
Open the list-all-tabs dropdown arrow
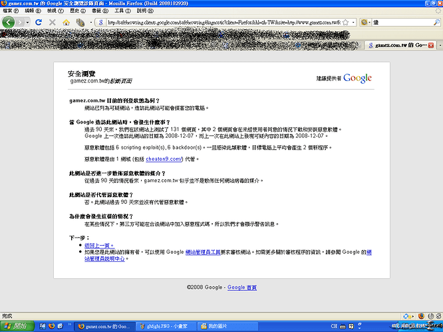coord(440,45)
